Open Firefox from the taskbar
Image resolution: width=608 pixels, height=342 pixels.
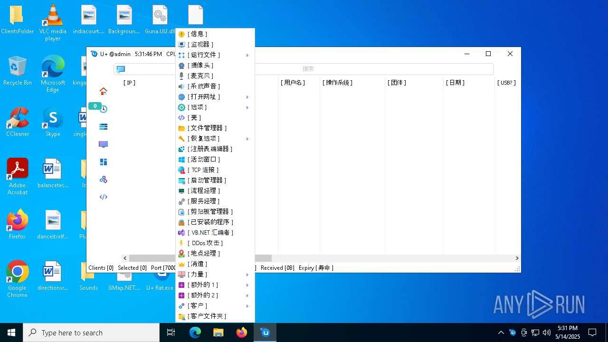(242, 332)
